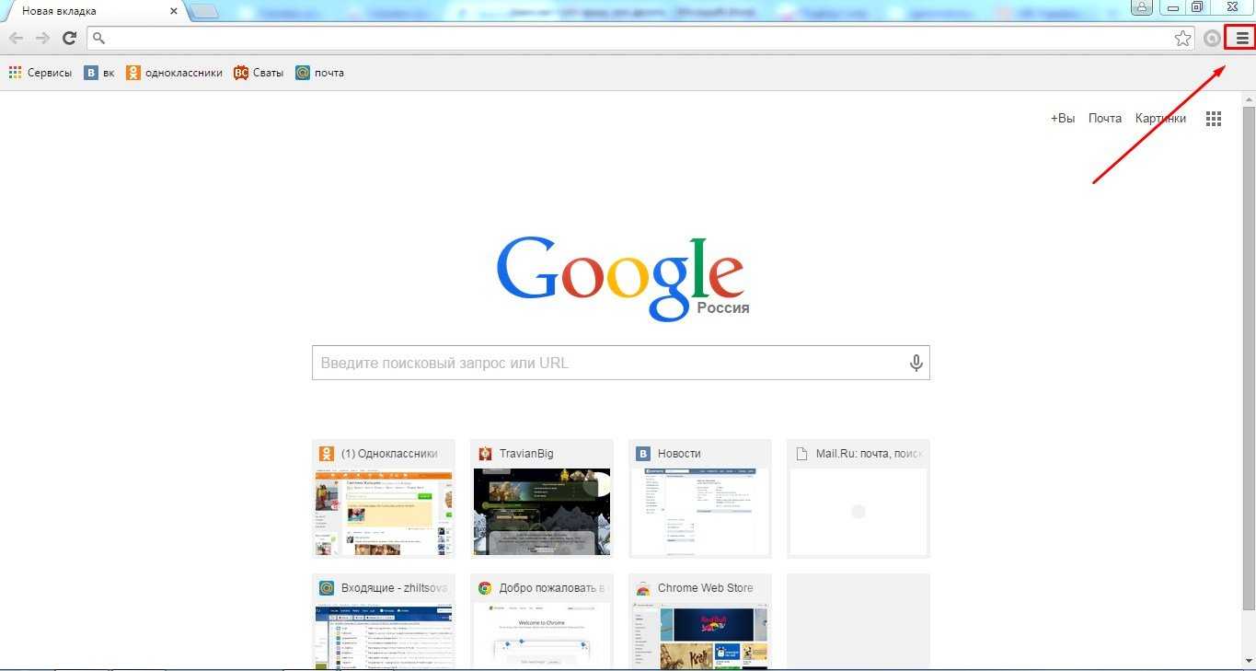Click the +Вы link
This screenshot has height=671, width=1256.
coord(1063,119)
